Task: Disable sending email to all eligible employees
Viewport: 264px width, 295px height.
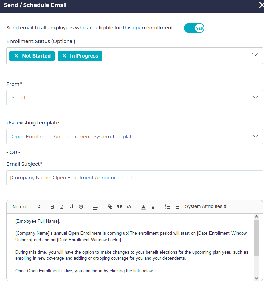Action: tap(194, 28)
